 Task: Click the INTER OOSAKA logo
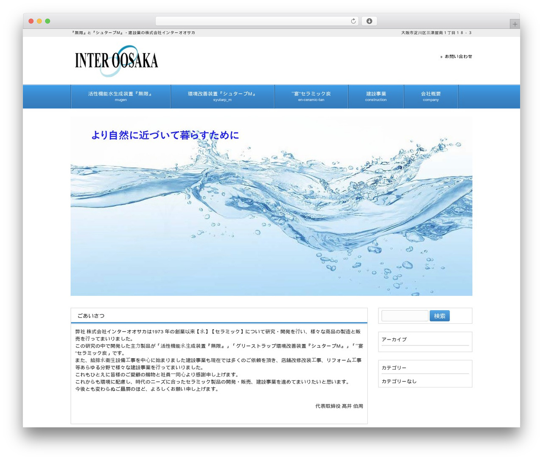tap(117, 61)
